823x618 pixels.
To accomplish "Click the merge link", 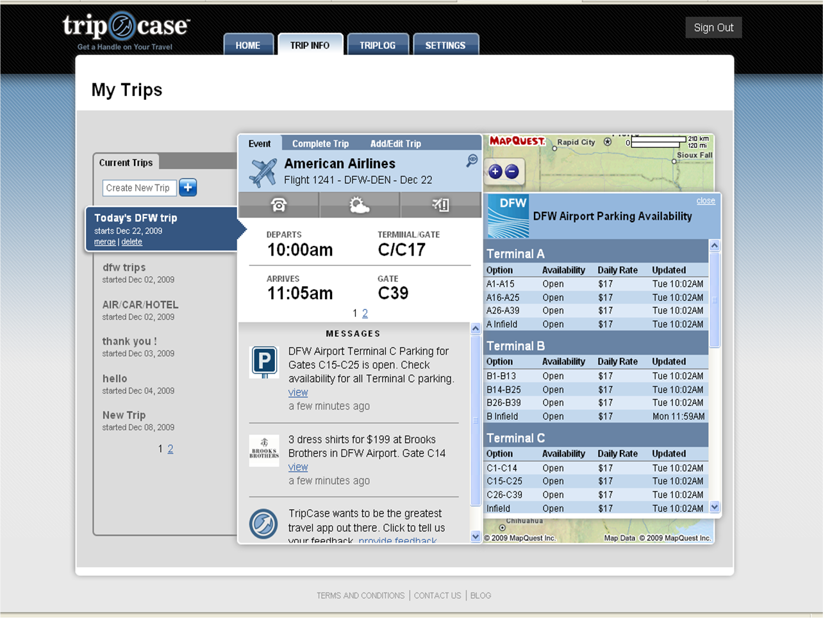I will pyautogui.click(x=105, y=242).
